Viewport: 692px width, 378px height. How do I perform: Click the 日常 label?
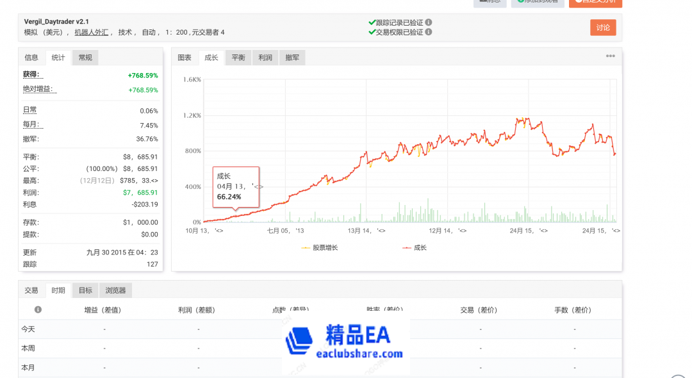29,110
